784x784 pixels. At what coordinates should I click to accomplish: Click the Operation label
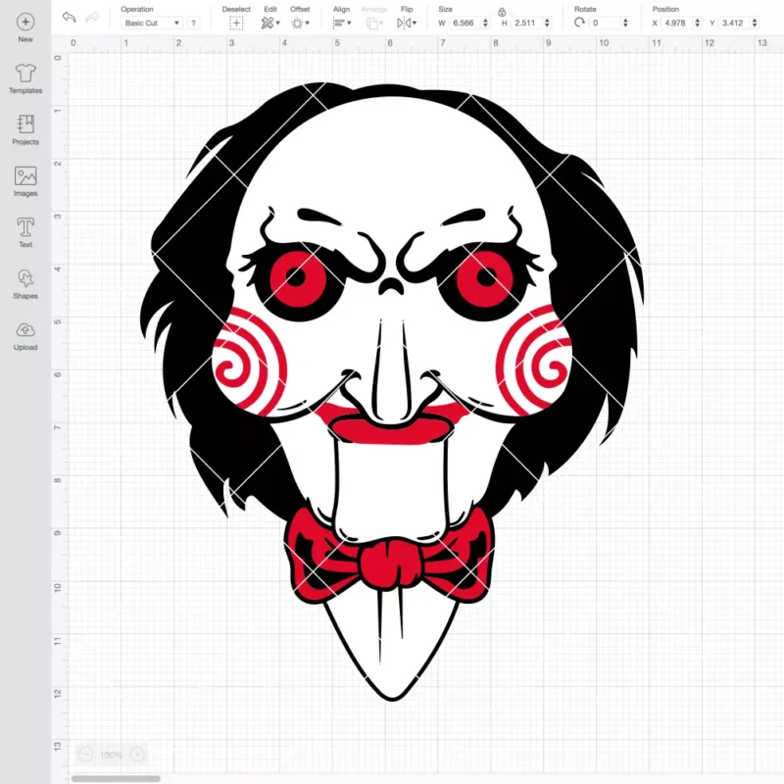[x=137, y=9]
